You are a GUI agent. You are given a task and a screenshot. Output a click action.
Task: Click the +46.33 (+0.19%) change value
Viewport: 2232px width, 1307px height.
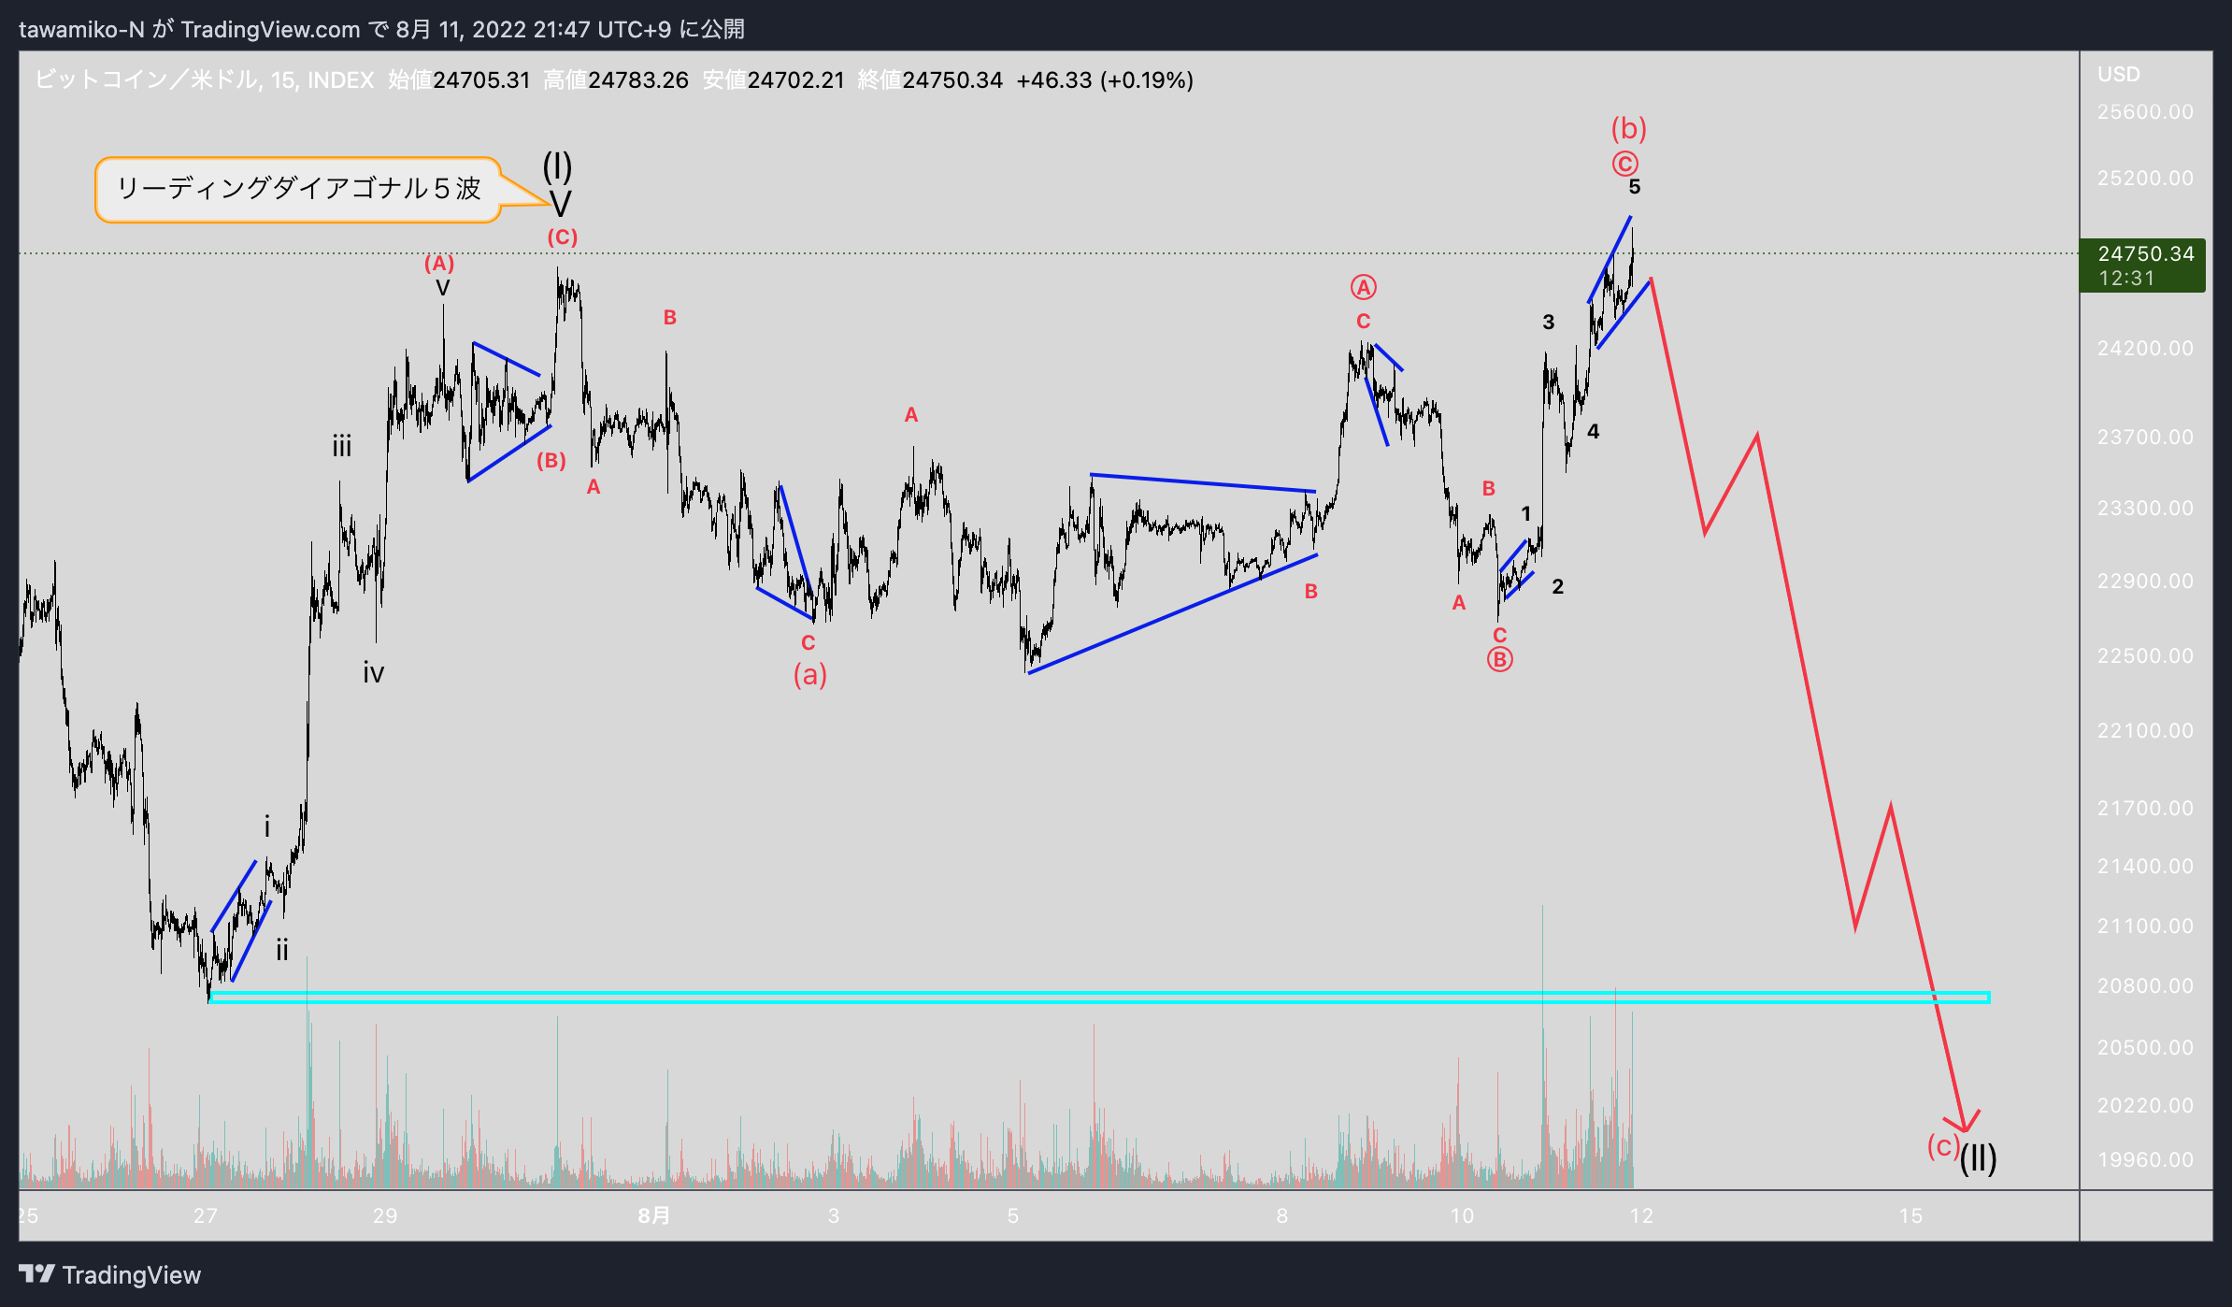[x=1105, y=79]
